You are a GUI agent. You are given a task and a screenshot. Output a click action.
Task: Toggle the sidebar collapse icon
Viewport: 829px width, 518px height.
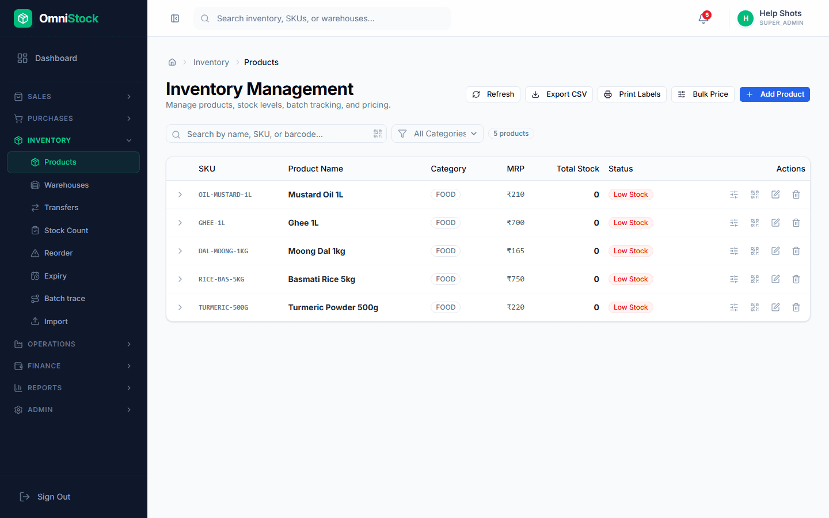click(x=175, y=18)
